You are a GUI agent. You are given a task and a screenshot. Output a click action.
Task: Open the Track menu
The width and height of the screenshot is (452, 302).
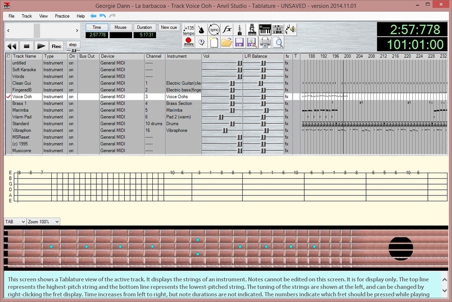click(27, 16)
